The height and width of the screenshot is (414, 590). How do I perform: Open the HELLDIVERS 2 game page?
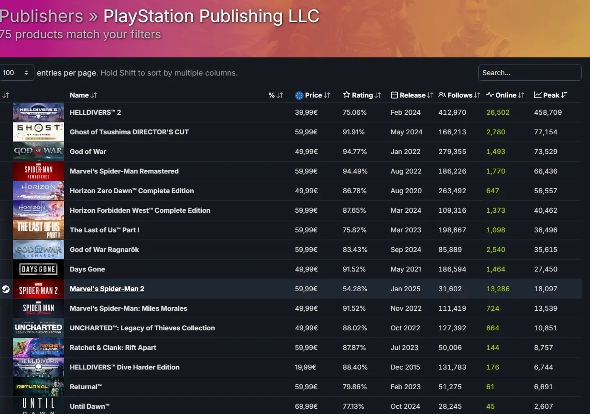[95, 112]
